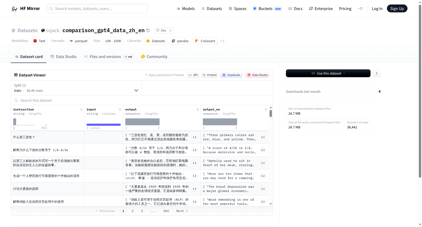The height and width of the screenshot is (227, 422).
Task: Select the Datasets library tag
Action: [156, 41]
